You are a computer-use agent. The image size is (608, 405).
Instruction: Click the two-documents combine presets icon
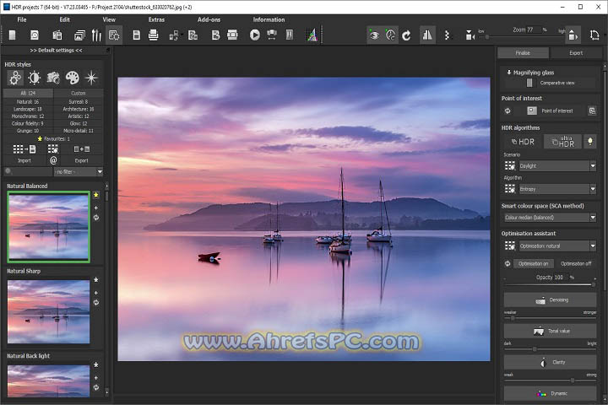(x=81, y=149)
